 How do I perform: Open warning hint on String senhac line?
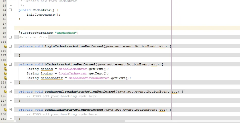pos(5,69)
